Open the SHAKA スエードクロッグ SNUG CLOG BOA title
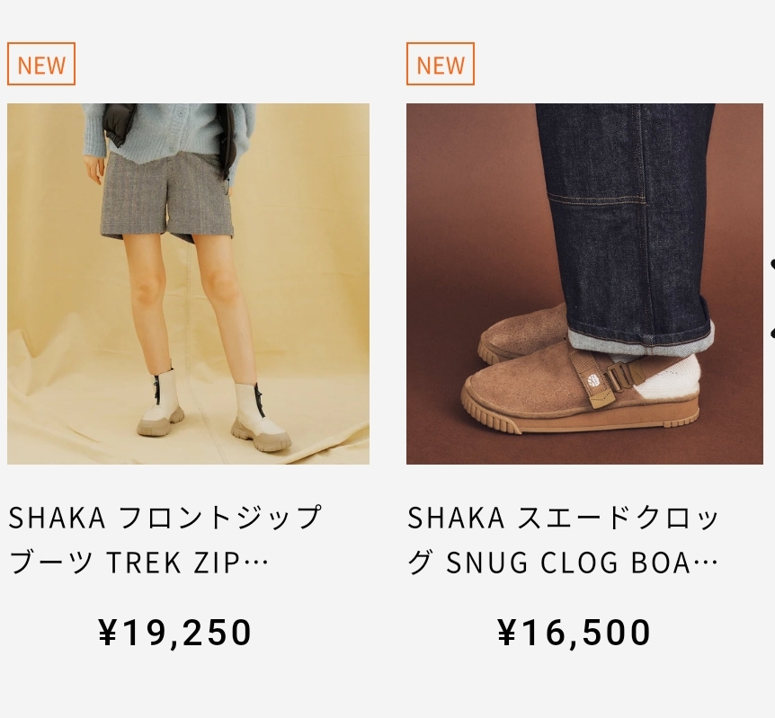 point(563,539)
